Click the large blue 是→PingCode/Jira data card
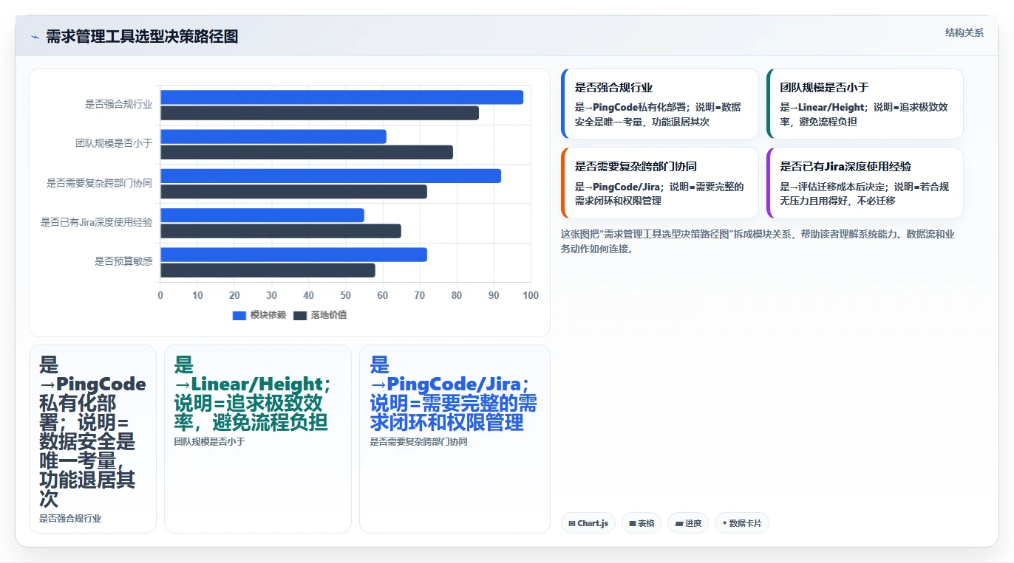The width and height of the screenshot is (1014, 563). (455, 439)
